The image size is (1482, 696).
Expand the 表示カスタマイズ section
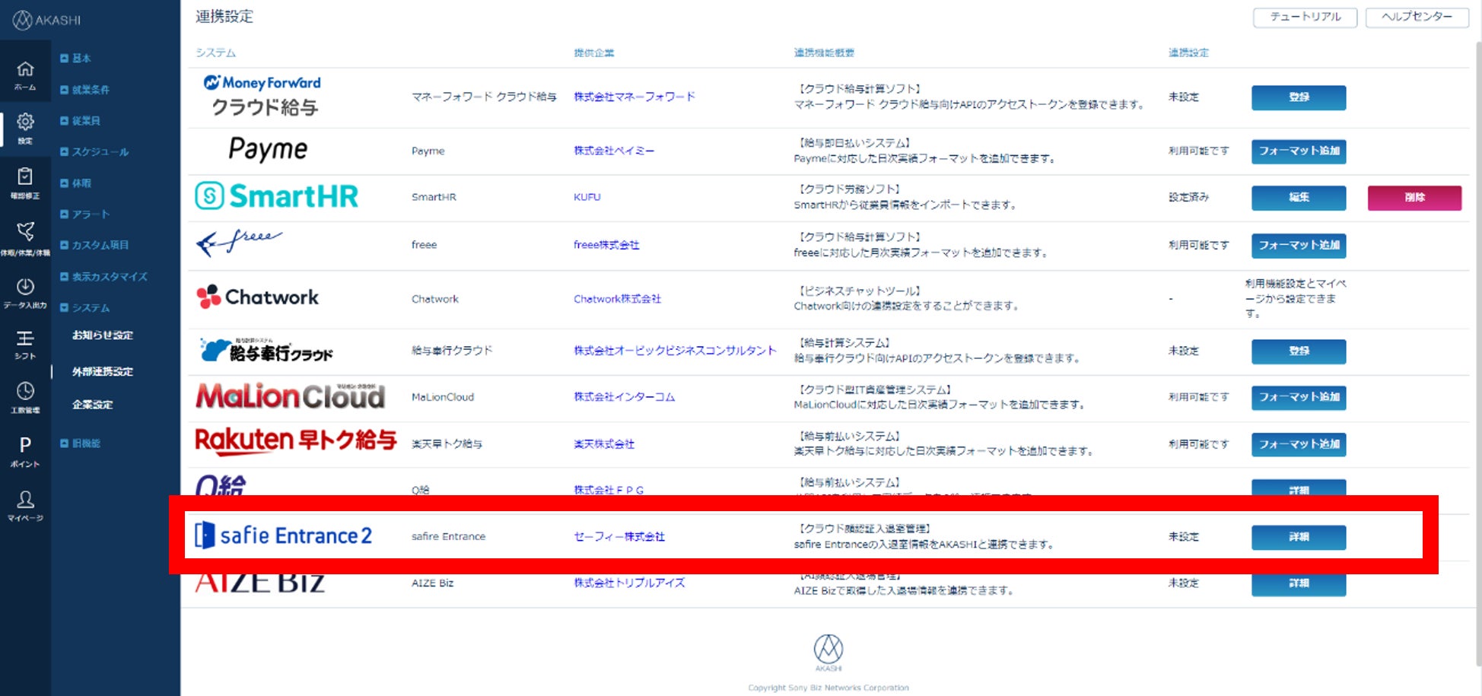(103, 277)
